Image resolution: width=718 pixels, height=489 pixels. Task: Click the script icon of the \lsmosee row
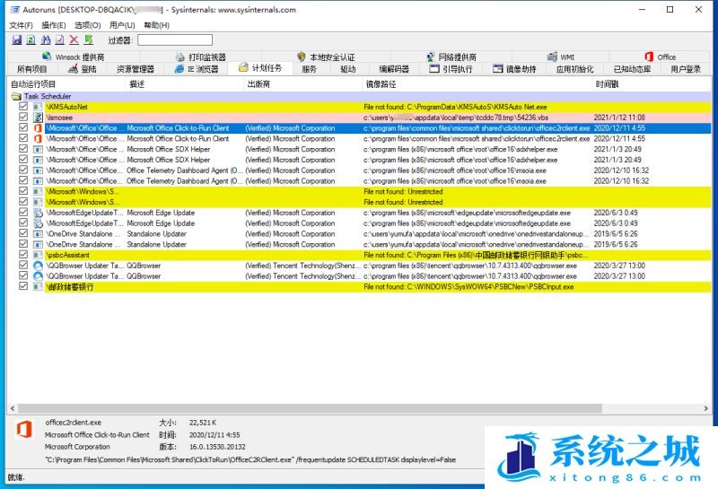tap(38, 118)
